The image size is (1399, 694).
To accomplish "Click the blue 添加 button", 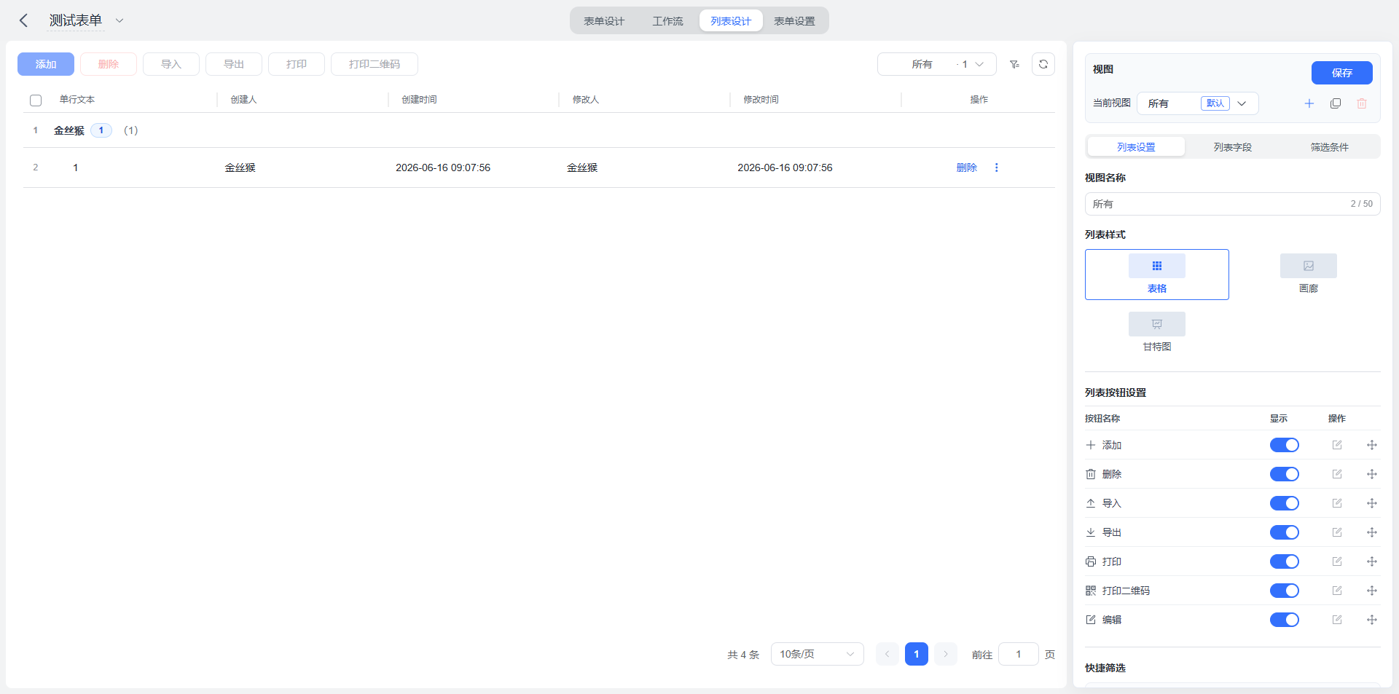I will tap(46, 64).
